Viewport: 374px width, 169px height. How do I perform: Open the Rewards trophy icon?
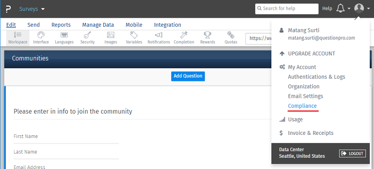207,37
